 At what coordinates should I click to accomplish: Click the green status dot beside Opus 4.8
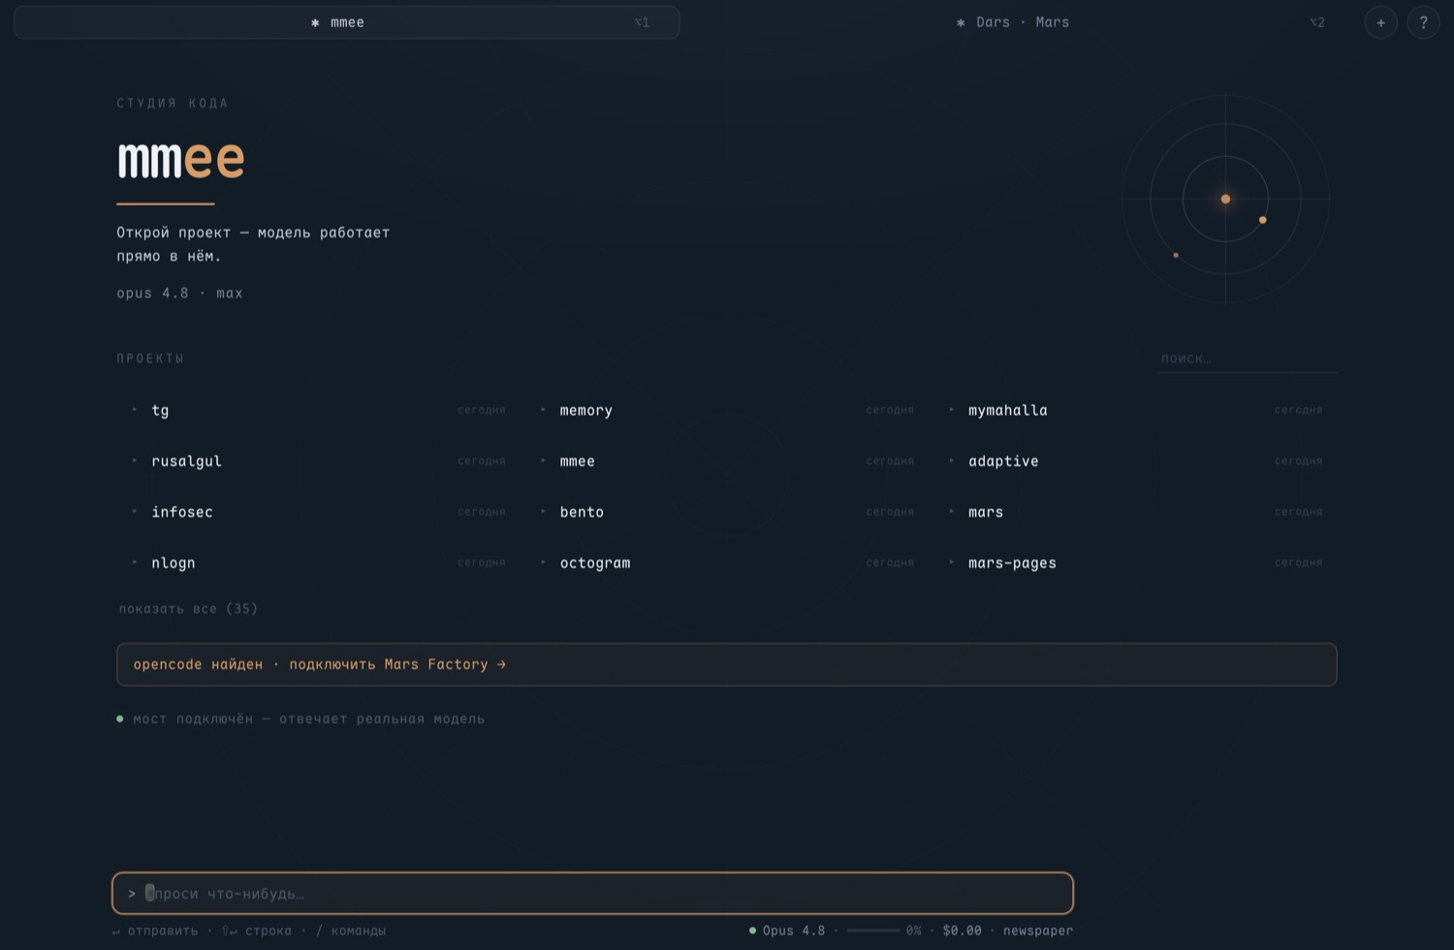(x=752, y=931)
